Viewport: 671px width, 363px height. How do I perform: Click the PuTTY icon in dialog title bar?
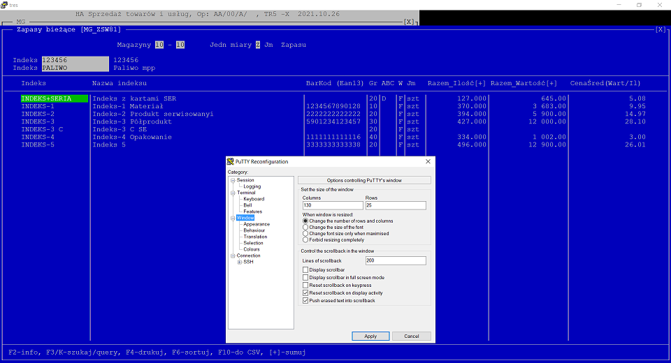[x=230, y=162]
